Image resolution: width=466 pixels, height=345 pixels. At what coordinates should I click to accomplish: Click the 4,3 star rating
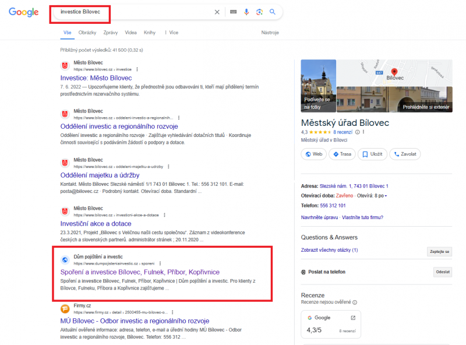point(316,132)
